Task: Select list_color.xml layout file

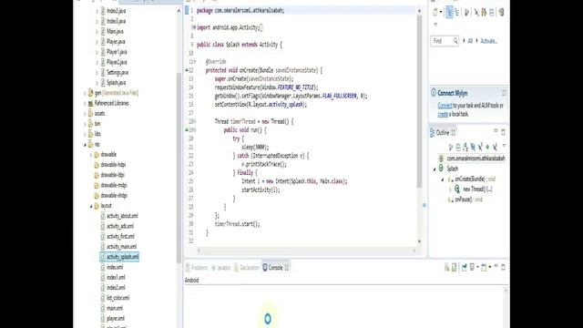Action: [x=118, y=298]
